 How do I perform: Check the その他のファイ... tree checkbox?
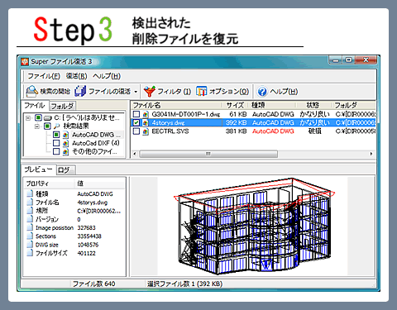56,151
